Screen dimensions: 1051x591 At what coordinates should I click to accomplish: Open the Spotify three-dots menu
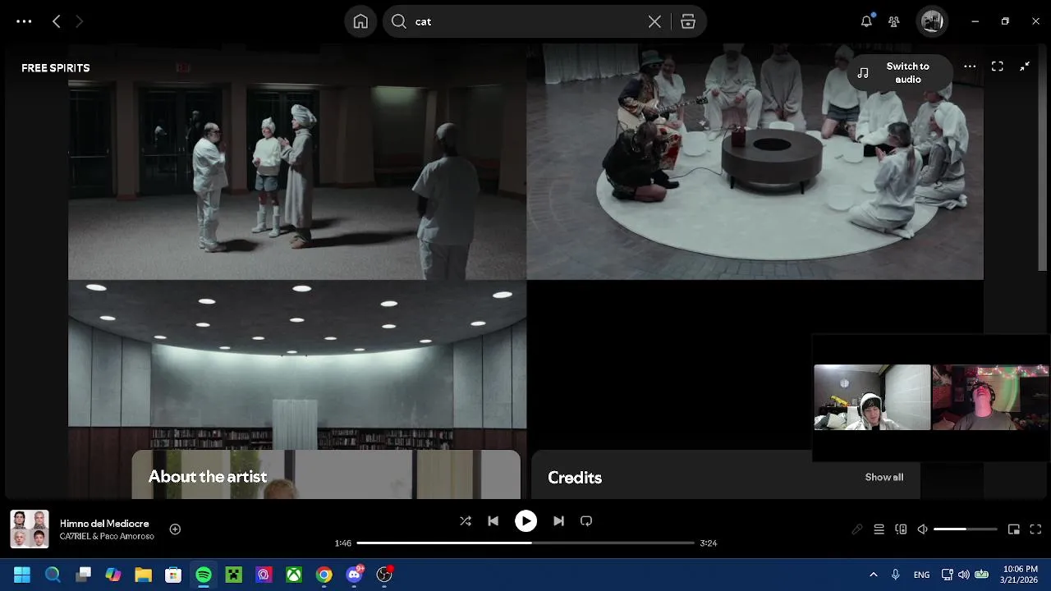coord(24,21)
